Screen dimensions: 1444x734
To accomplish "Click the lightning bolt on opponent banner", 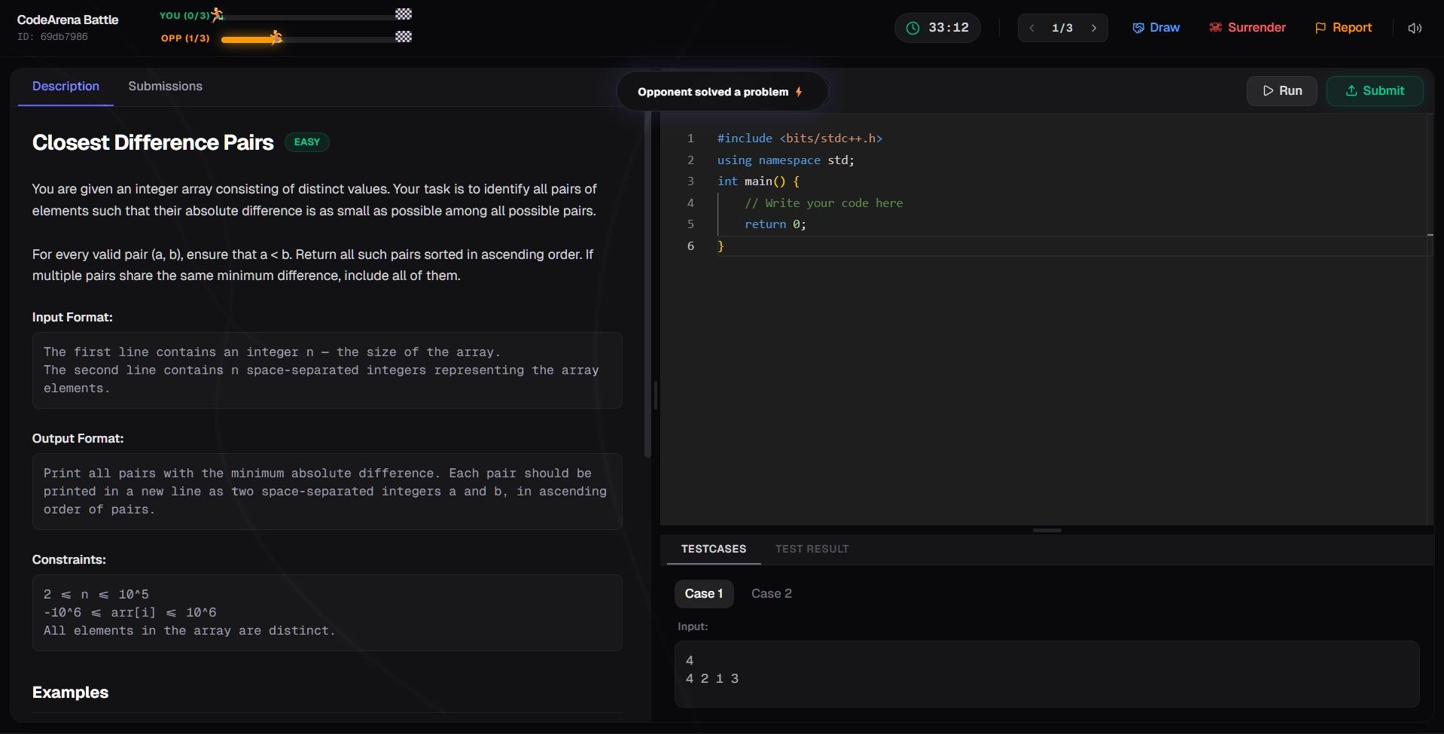I will [x=798, y=91].
